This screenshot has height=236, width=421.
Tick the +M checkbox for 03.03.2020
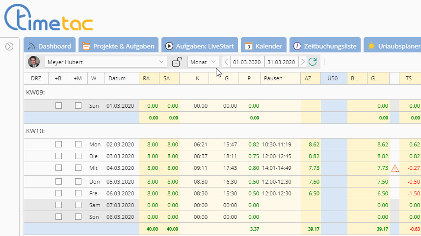(78, 156)
